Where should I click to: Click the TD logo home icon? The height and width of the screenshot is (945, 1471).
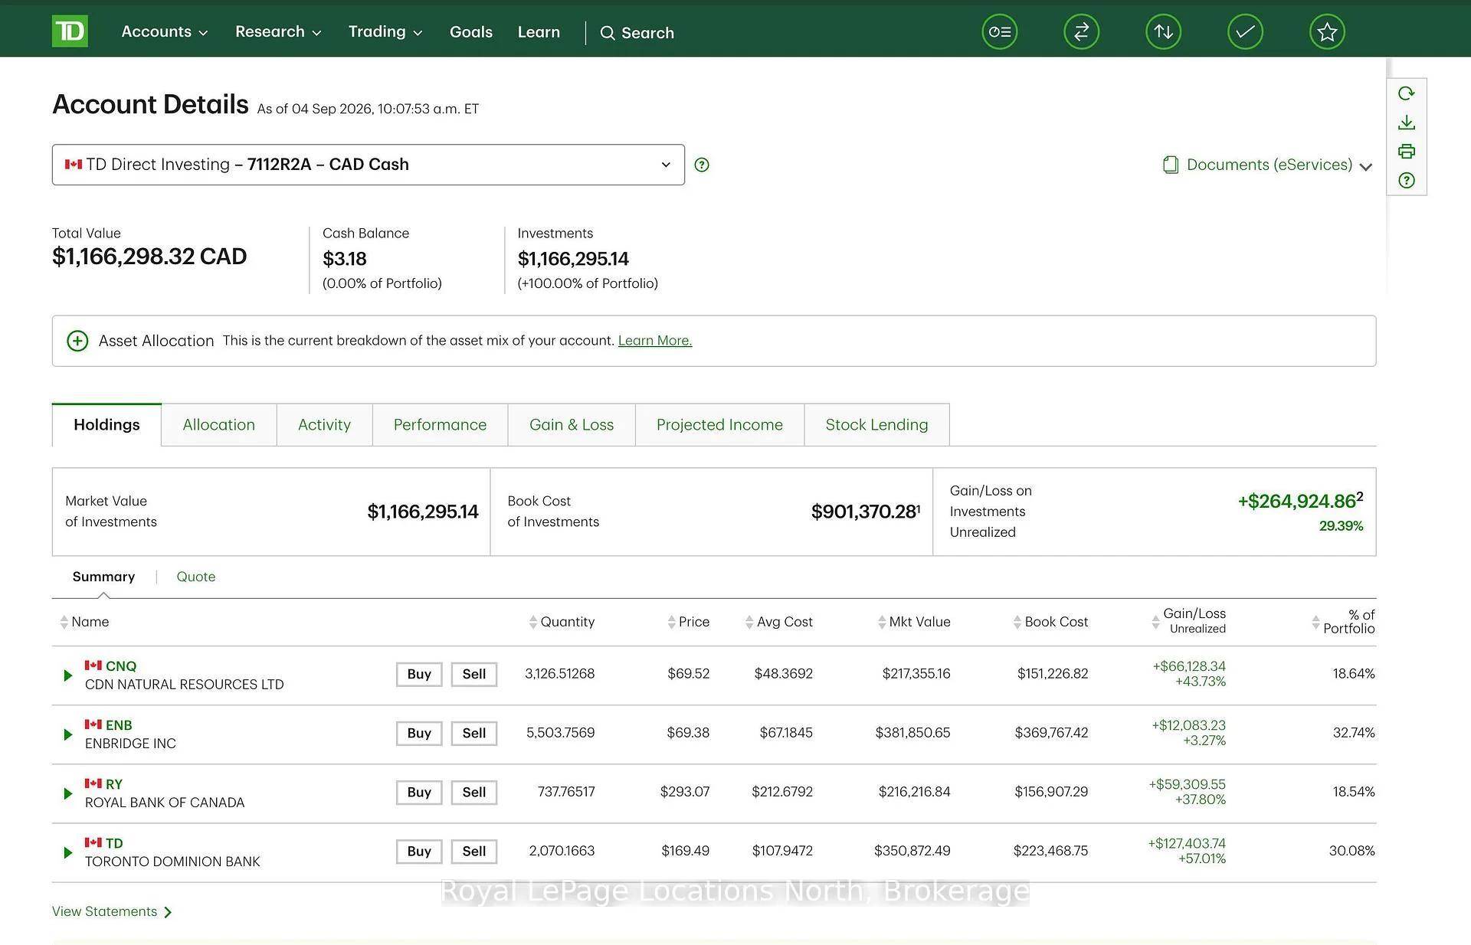70,31
